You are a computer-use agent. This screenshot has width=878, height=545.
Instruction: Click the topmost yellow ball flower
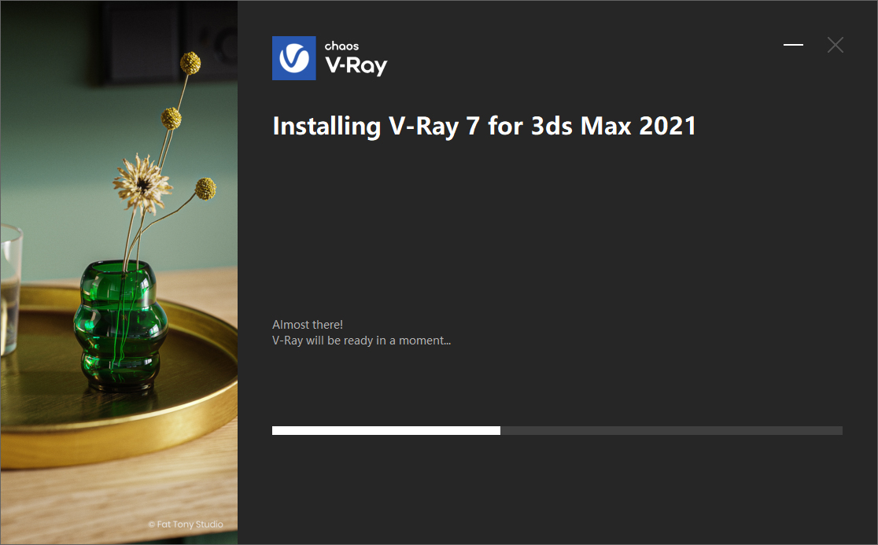point(190,63)
